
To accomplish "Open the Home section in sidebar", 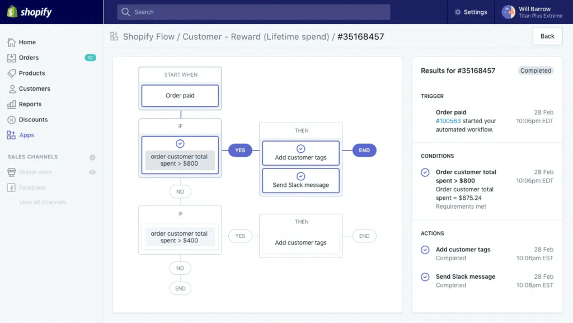I will point(26,42).
